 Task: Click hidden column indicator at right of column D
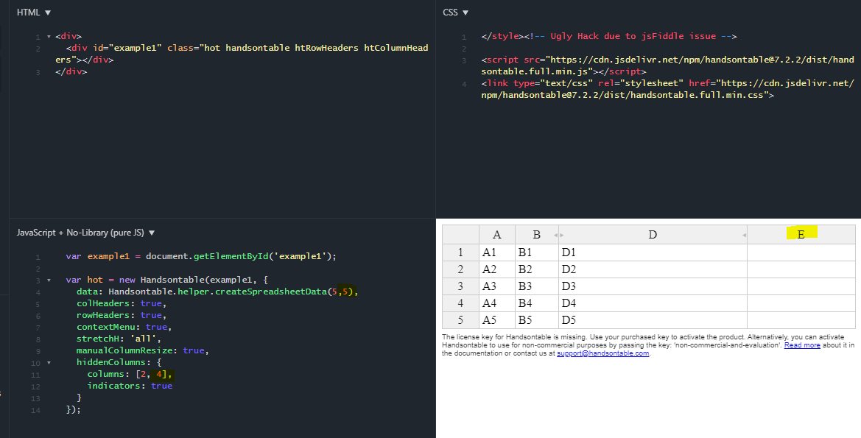click(744, 236)
